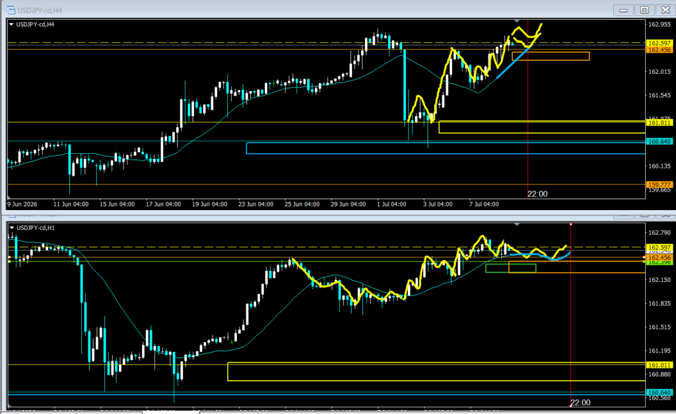Image resolution: width=676 pixels, height=414 pixels.
Task: Close the USDJPY-cd,H4 chart window
Action: click(665, 10)
